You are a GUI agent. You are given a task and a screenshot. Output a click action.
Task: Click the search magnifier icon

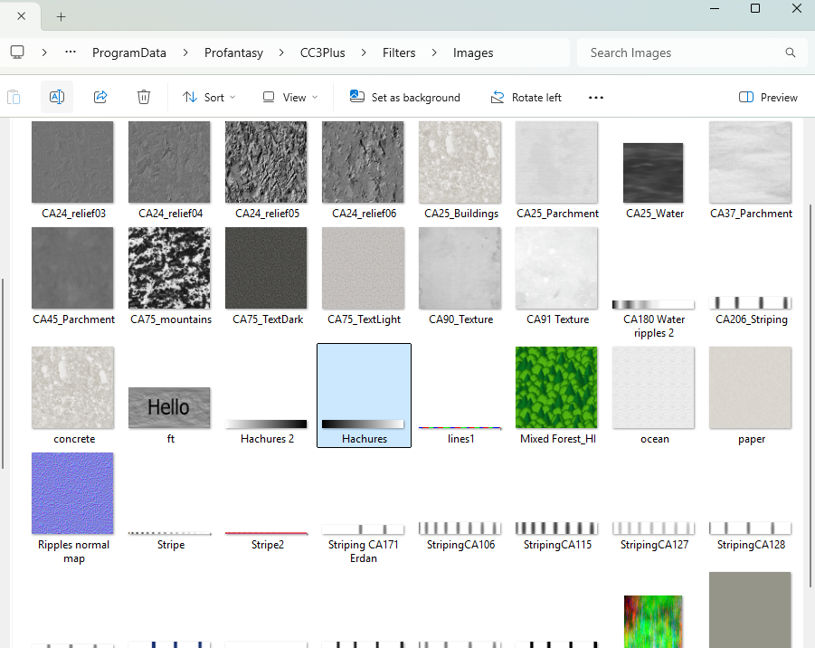click(x=791, y=52)
